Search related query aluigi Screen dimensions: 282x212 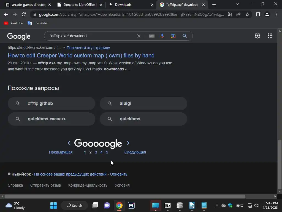click(143, 104)
